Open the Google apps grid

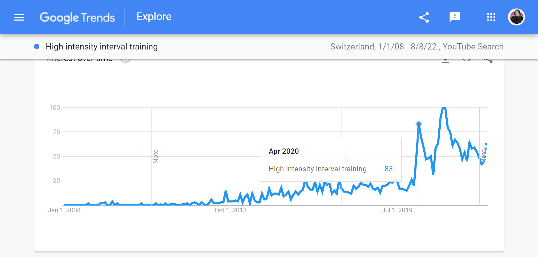(491, 17)
